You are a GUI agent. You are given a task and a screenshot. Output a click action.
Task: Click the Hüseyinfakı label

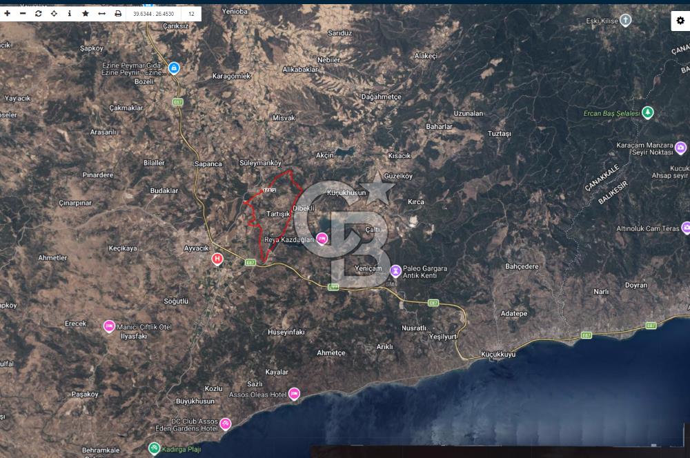(286, 332)
